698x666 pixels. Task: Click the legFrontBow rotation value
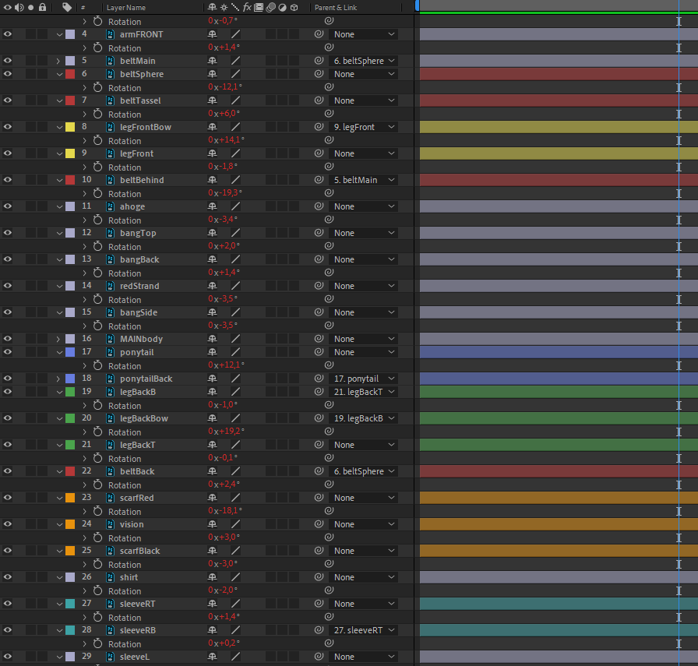point(225,140)
